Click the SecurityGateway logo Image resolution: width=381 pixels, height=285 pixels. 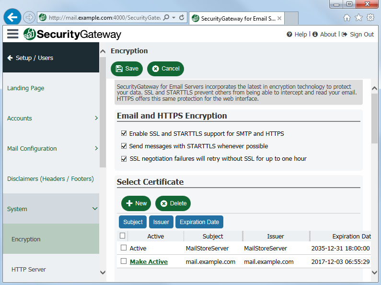(72, 34)
